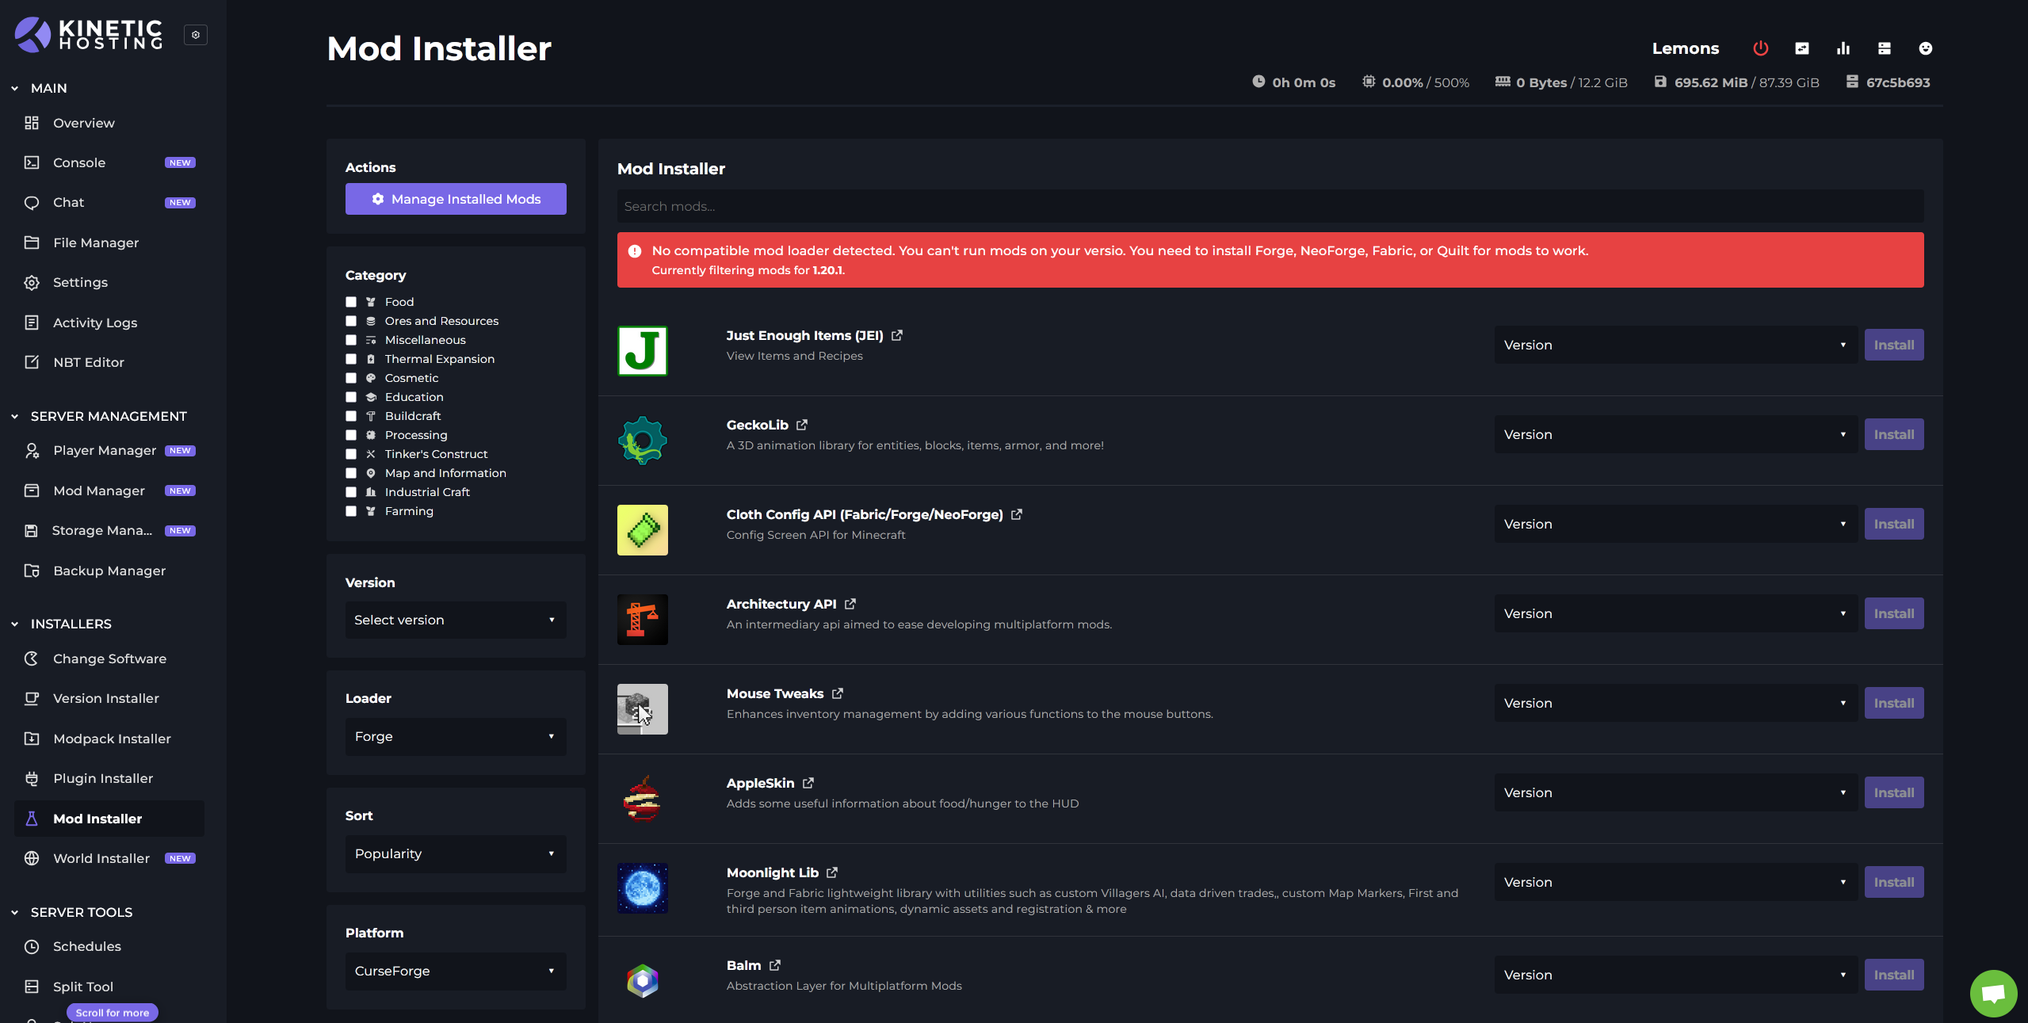Click the red server power icon
2028x1023 pixels.
(x=1760, y=48)
